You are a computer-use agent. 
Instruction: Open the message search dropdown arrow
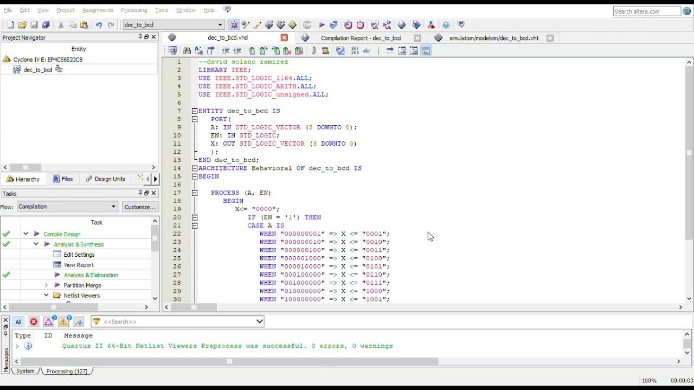[259, 321]
